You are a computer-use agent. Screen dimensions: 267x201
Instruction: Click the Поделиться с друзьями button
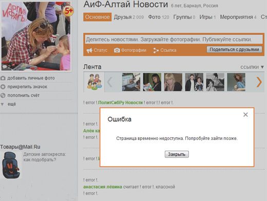234,49
